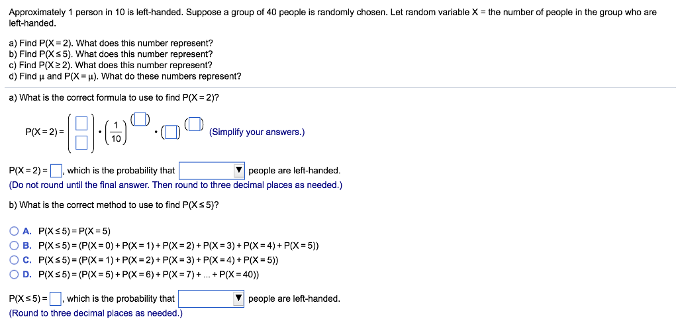The height and width of the screenshot is (323, 678).
Task: Open the dropdown after P(X≤5) probability
Action: [212, 299]
